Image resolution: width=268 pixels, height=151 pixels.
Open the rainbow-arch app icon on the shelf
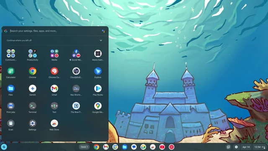(152, 147)
